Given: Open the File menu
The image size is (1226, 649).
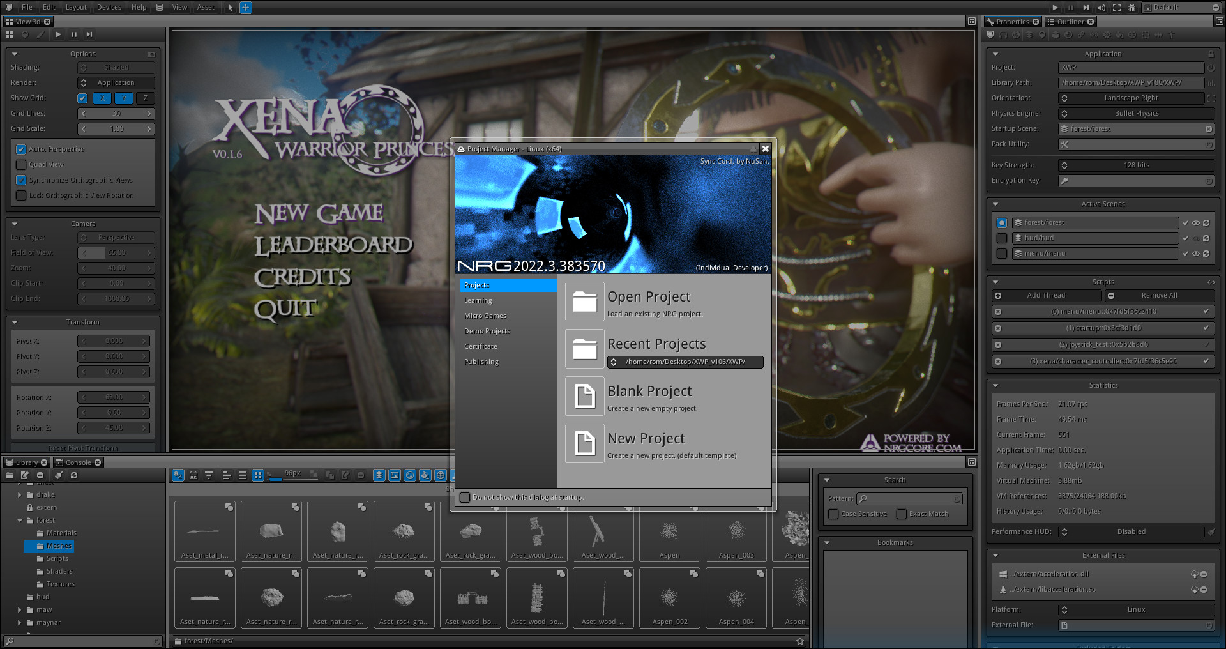Looking at the screenshot, I should click(27, 8).
